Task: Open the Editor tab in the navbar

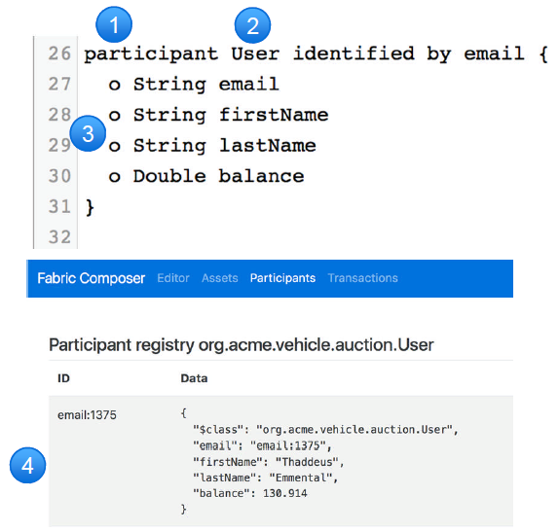Action: (x=173, y=278)
